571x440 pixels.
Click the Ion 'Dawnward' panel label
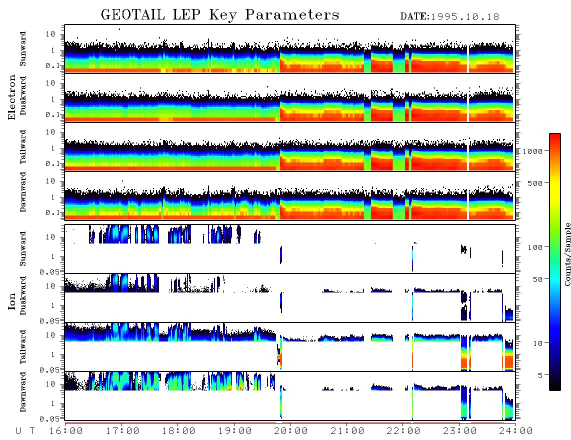(23, 391)
